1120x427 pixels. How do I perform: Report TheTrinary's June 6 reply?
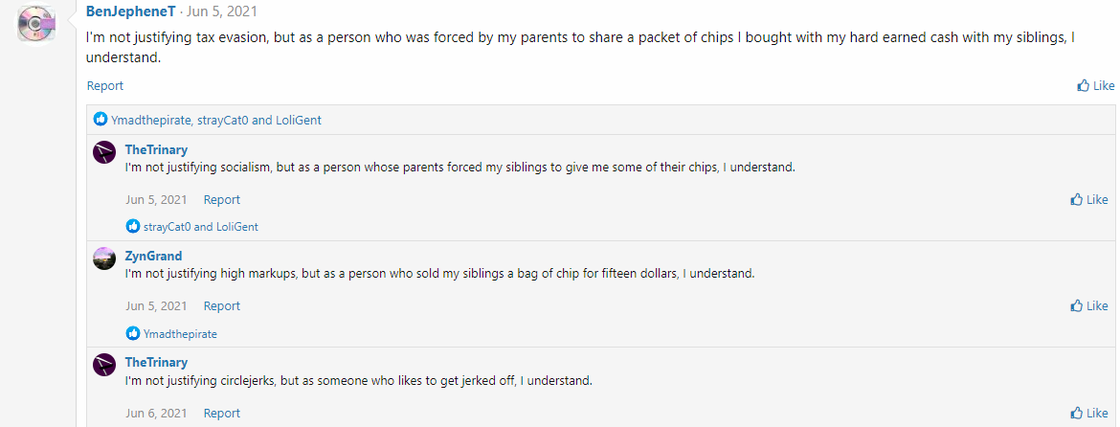pyautogui.click(x=222, y=414)
